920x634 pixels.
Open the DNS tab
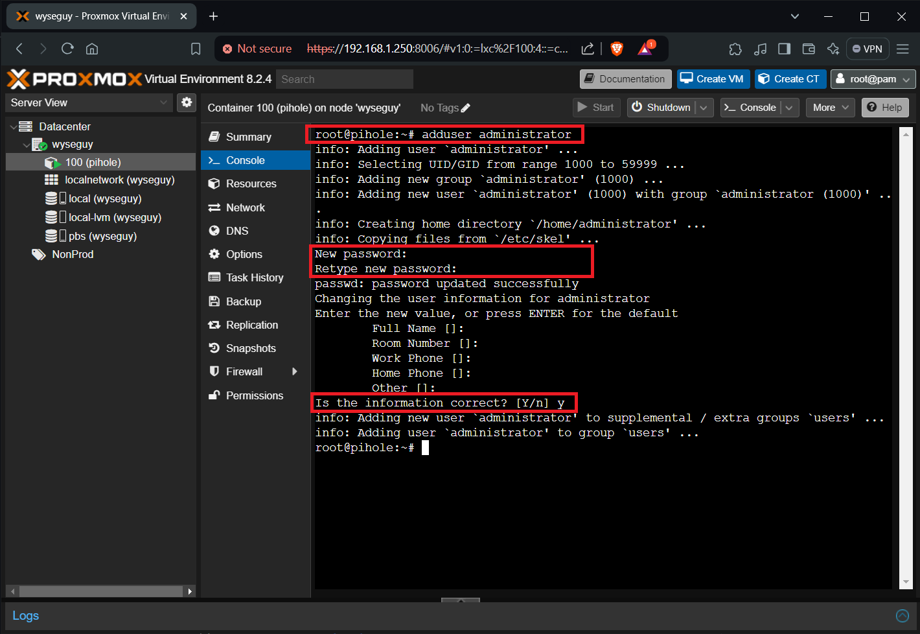256,231
